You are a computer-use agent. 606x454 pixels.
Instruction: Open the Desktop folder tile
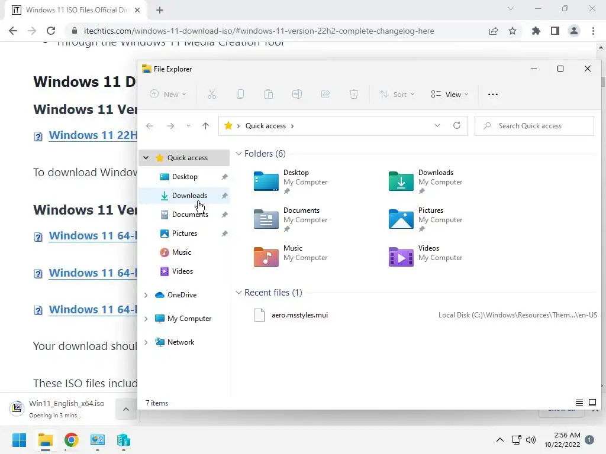point(291,181)
